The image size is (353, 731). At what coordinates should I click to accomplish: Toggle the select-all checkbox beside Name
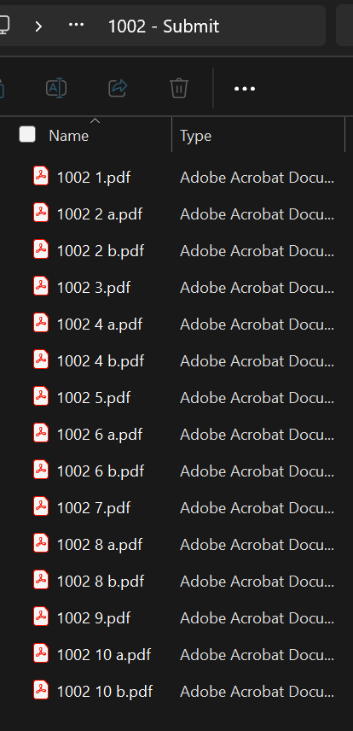[27, 134]
